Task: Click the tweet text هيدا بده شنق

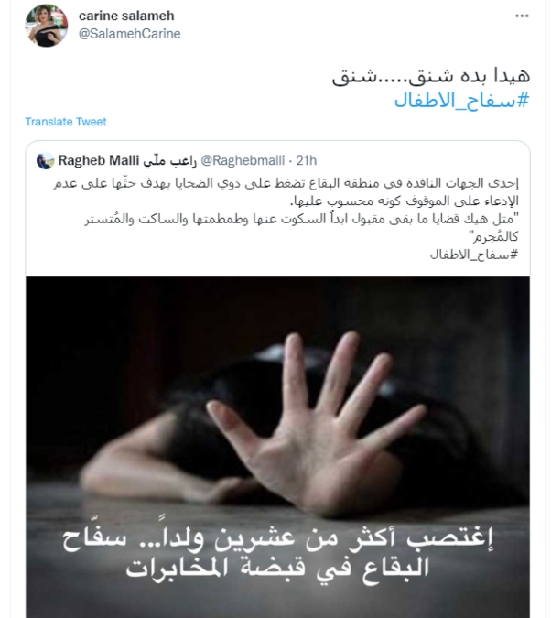Action: pos(431,76)
